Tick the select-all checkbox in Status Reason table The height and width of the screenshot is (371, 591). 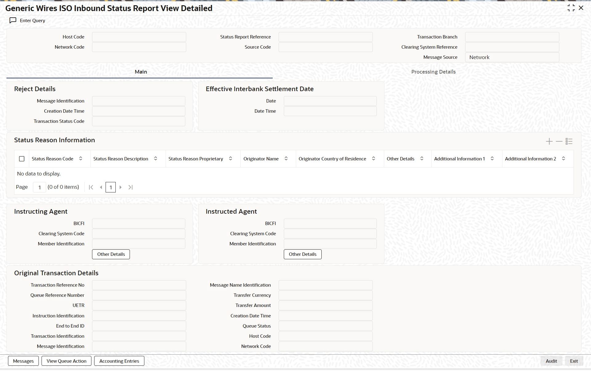point(22,159)
